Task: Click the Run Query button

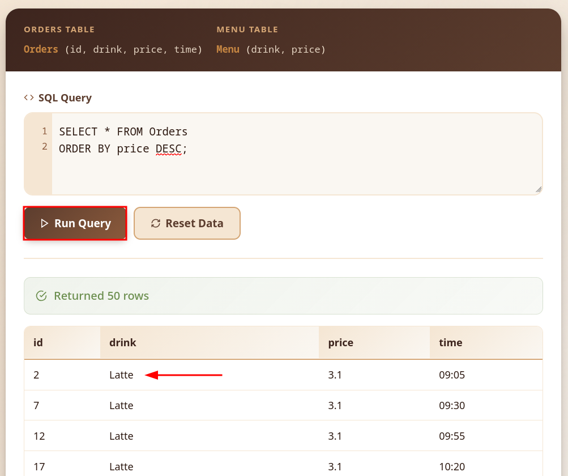Action: (75, 223)
